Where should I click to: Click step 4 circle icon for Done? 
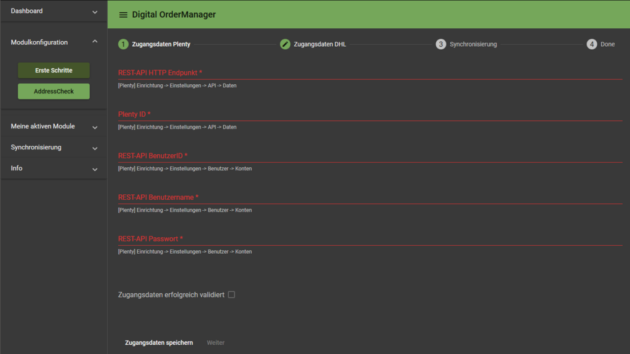coord(591,44)
